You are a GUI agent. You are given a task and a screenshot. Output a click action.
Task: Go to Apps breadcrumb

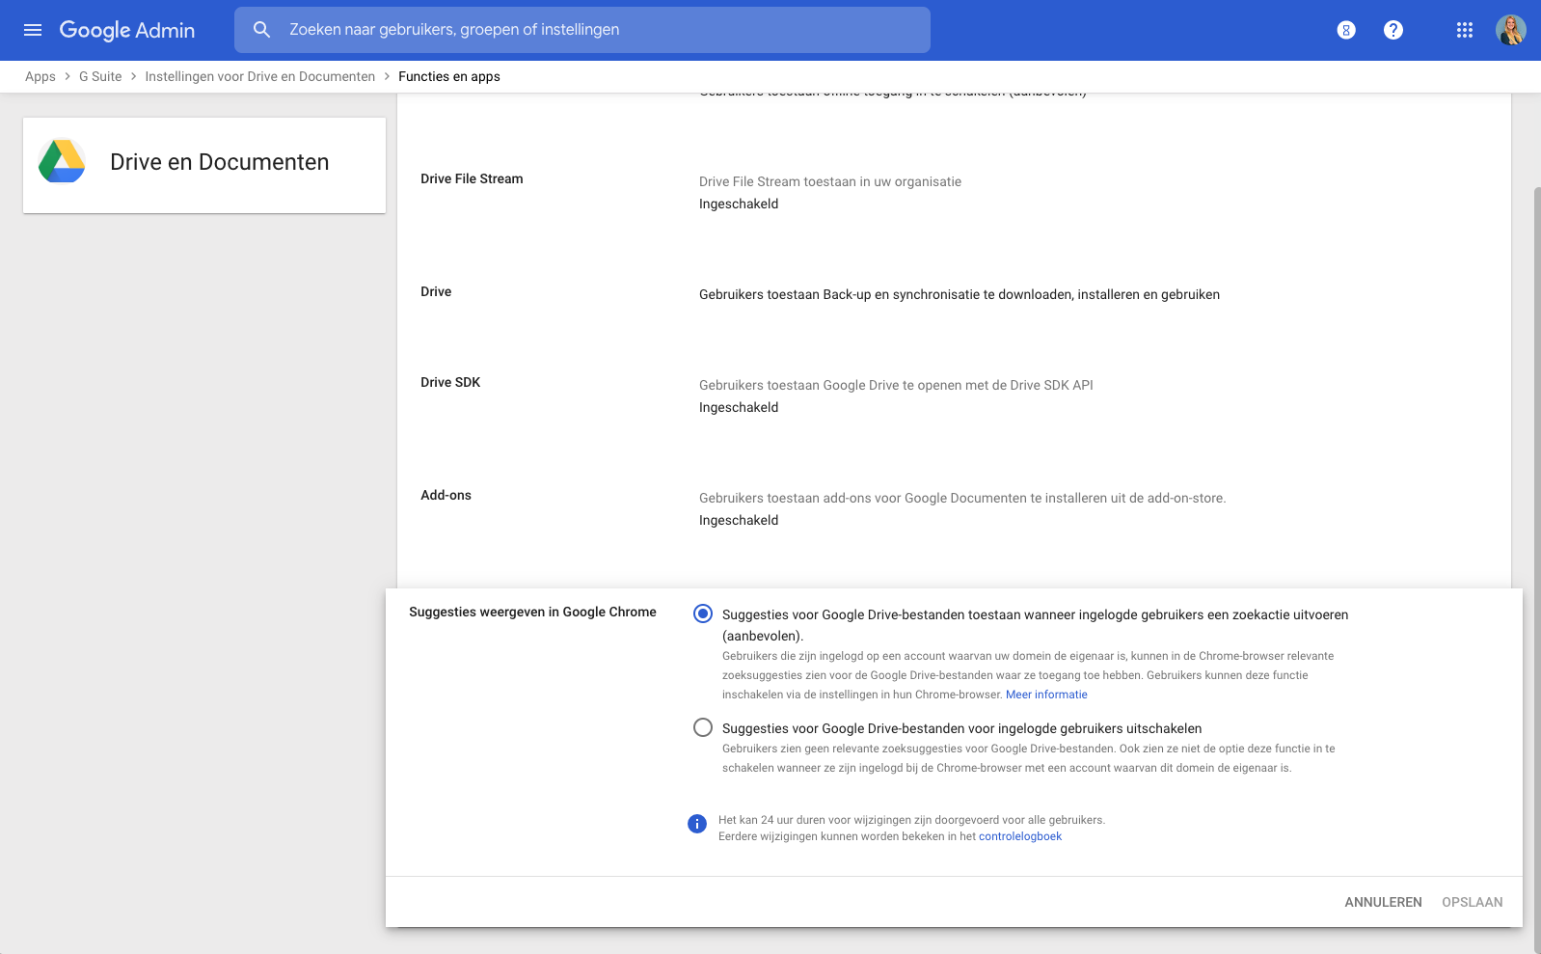point(41,76)
